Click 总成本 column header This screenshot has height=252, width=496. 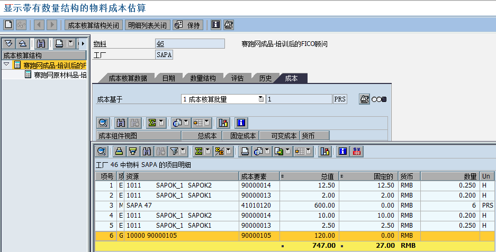pyautogui.click(x=202, y=136)
